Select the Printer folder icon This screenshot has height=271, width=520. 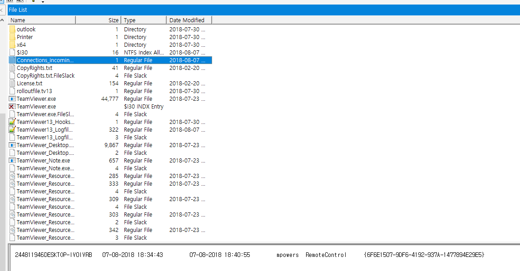(12, 37)
